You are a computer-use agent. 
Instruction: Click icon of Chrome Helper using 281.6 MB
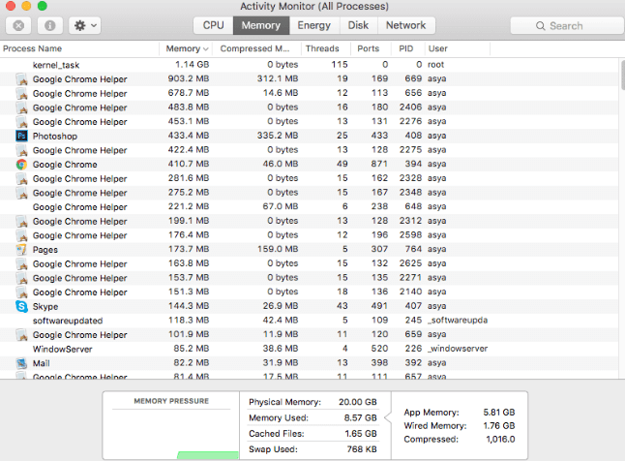point(21,178)
